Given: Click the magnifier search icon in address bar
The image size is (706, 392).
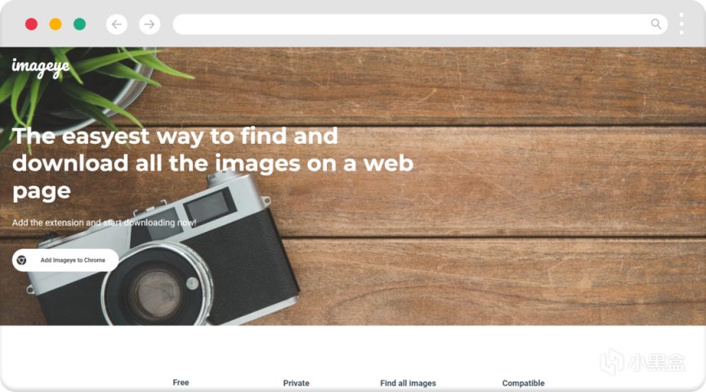Looking at the screenshot, I should (x=656, y=24).
